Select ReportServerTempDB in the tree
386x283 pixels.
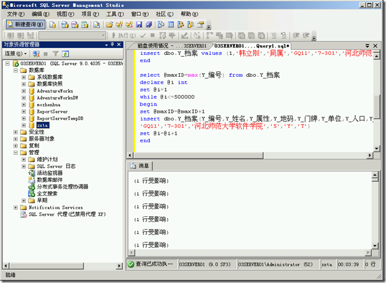coord(60,118)
